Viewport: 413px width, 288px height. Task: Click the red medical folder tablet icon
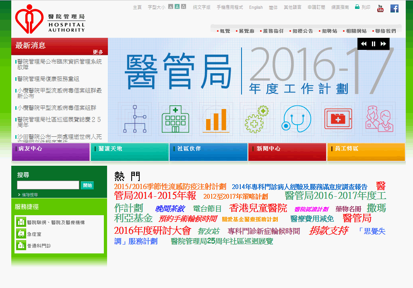tap(338, 119)
